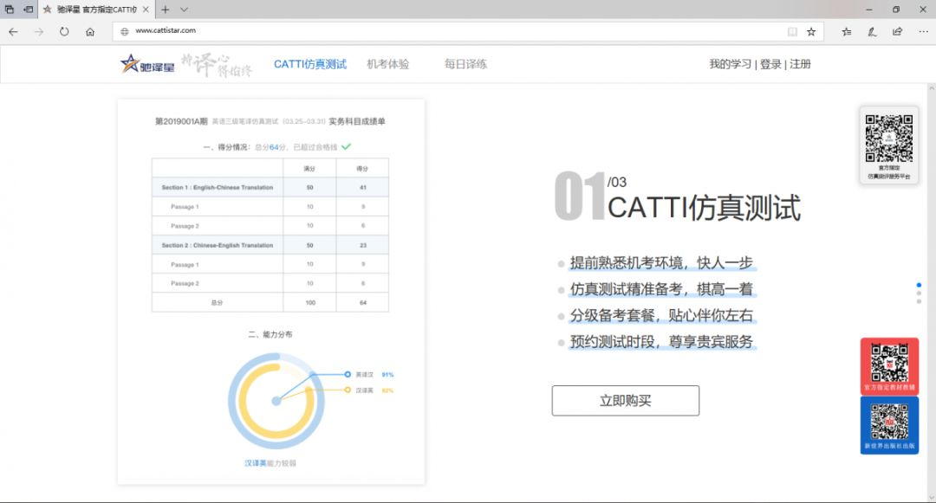Click the 总分 total row label
Viewport: 936px width, 503px height.
coord(217,303)
